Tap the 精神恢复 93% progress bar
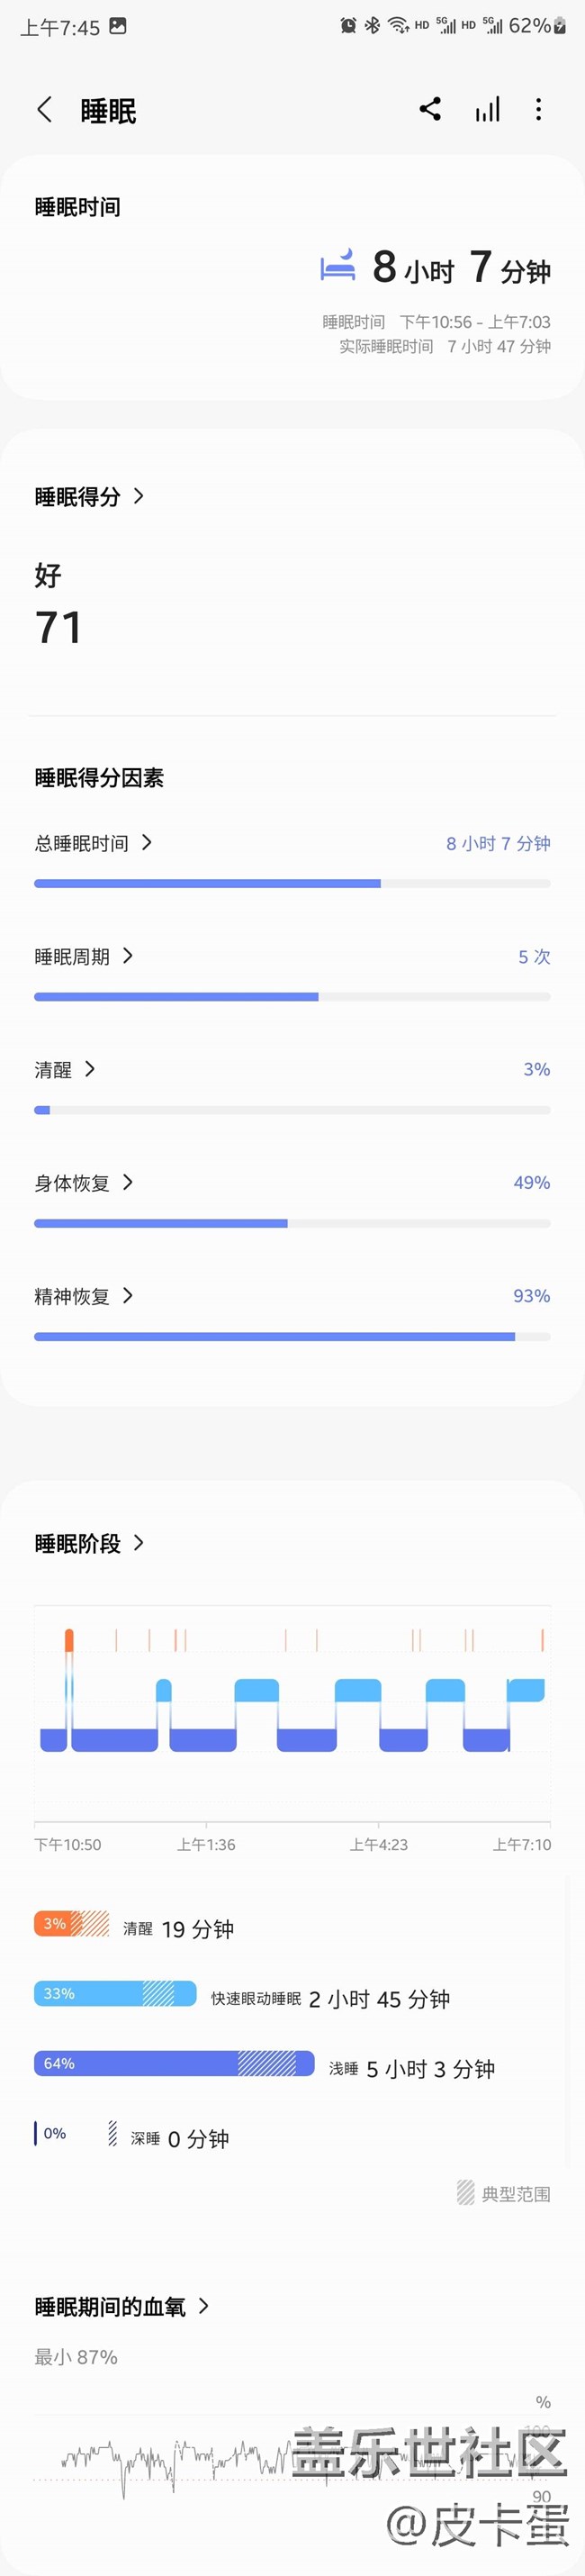Viewport: 585px width, 2576px height. tap(292, 1336)
